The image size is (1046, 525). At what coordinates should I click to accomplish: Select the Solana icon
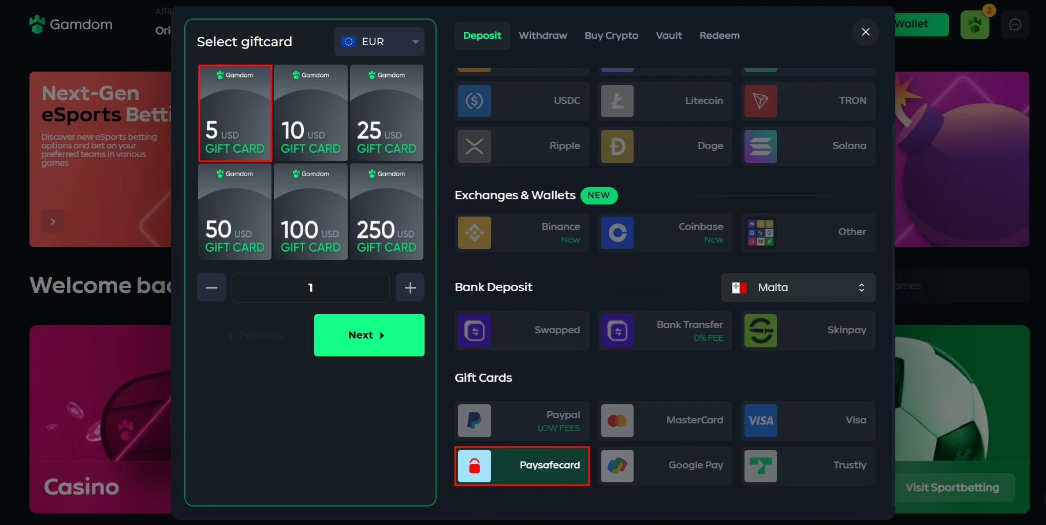[761, 146]
